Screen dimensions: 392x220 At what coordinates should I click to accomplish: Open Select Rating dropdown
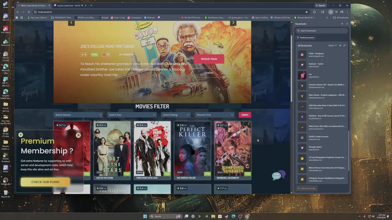click(175, 115)
